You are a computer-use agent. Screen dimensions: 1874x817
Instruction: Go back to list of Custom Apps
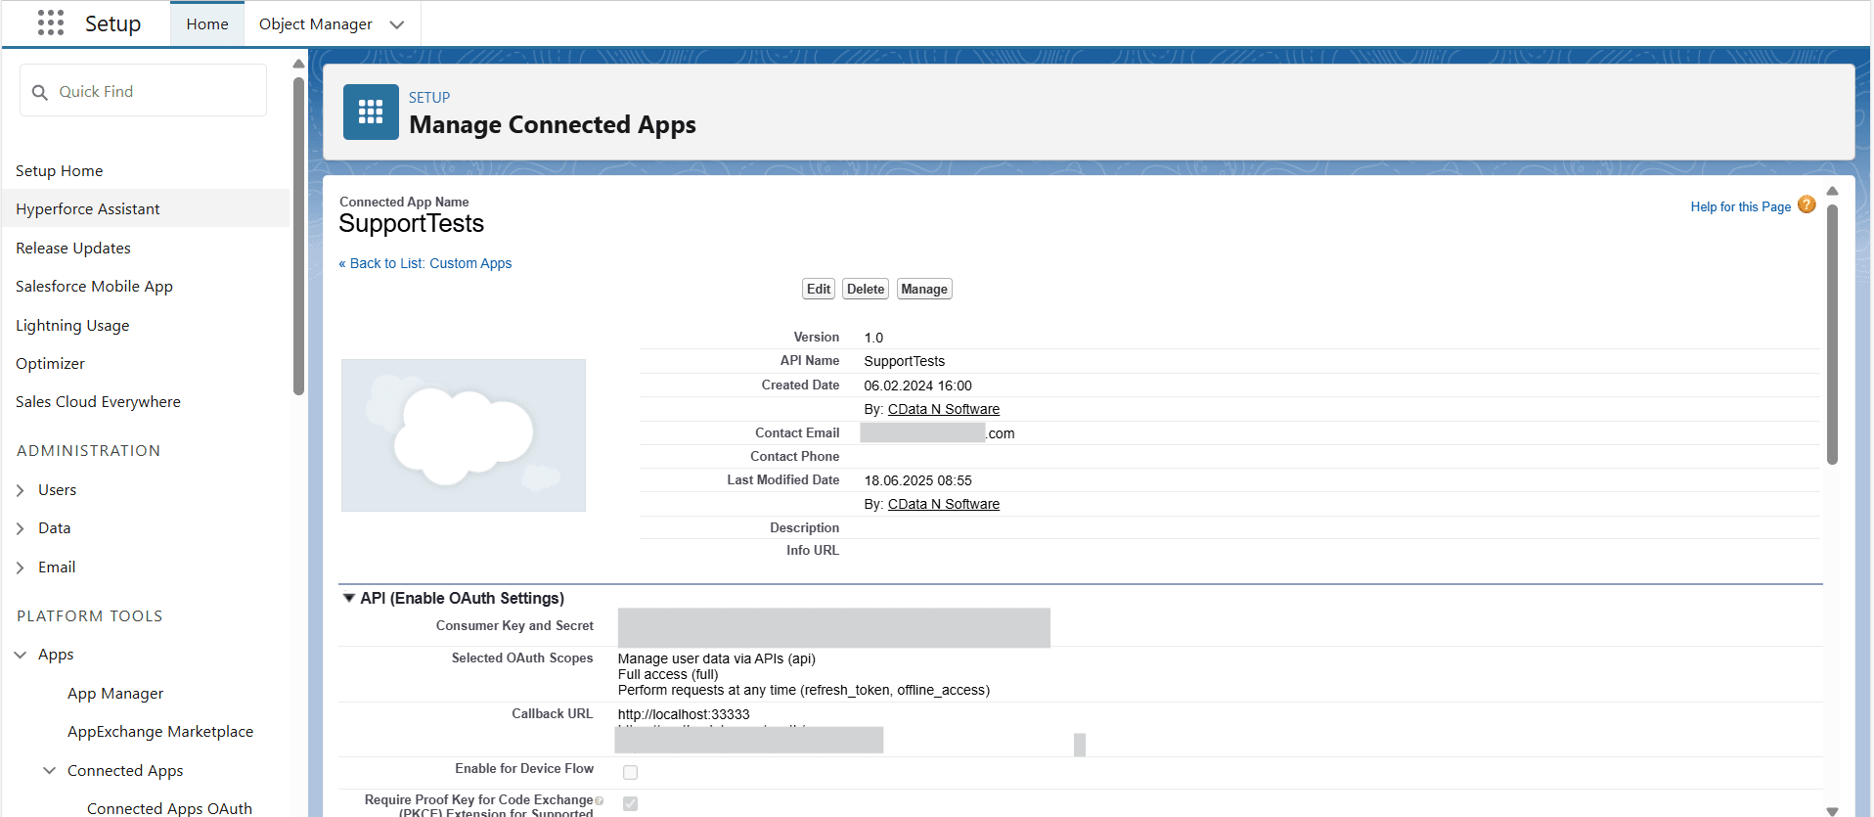pyautogui.click(x=425, y=263)
